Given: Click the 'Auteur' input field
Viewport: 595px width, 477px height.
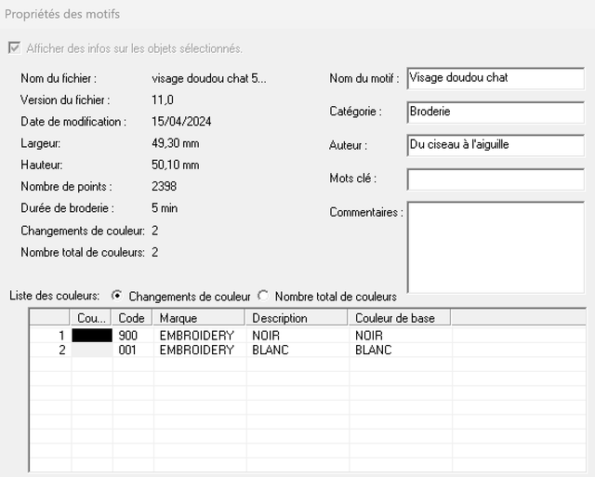Looking at the screenshot, I should [x=495, y=145].
